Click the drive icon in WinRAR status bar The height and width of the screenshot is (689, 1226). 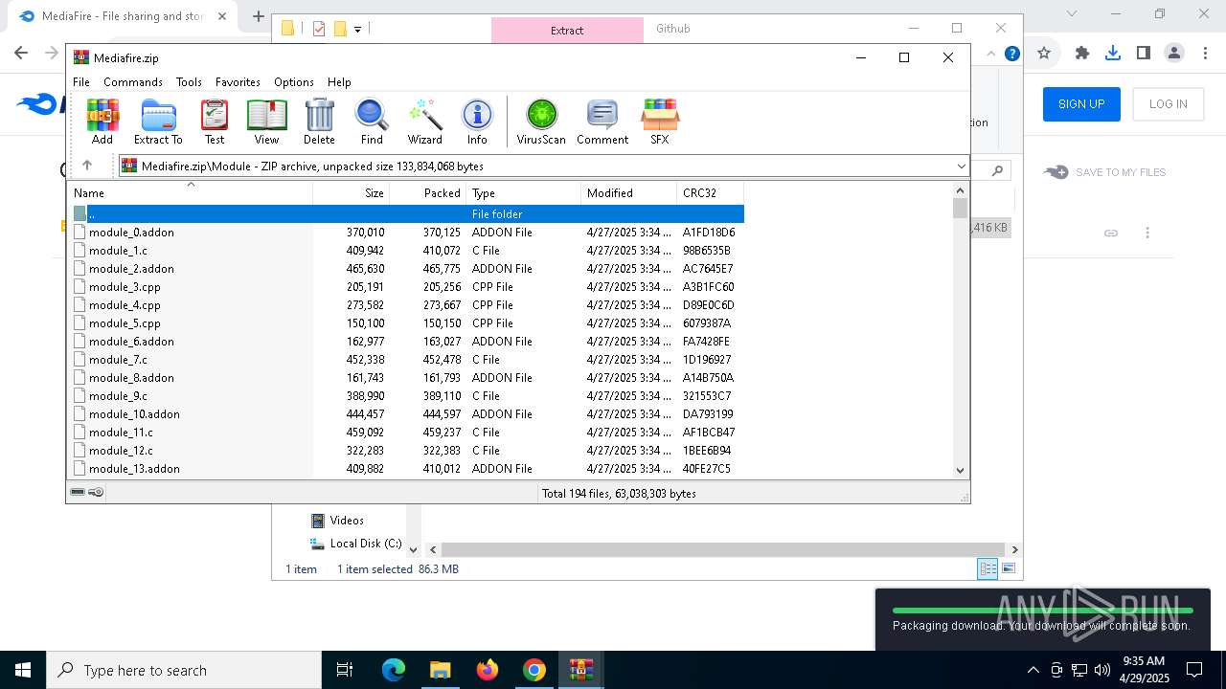tap(78, 492)
